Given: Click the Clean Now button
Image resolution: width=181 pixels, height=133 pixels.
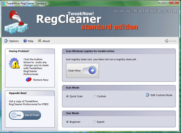Looking at the screenshot, I should (x=82, y=70).
